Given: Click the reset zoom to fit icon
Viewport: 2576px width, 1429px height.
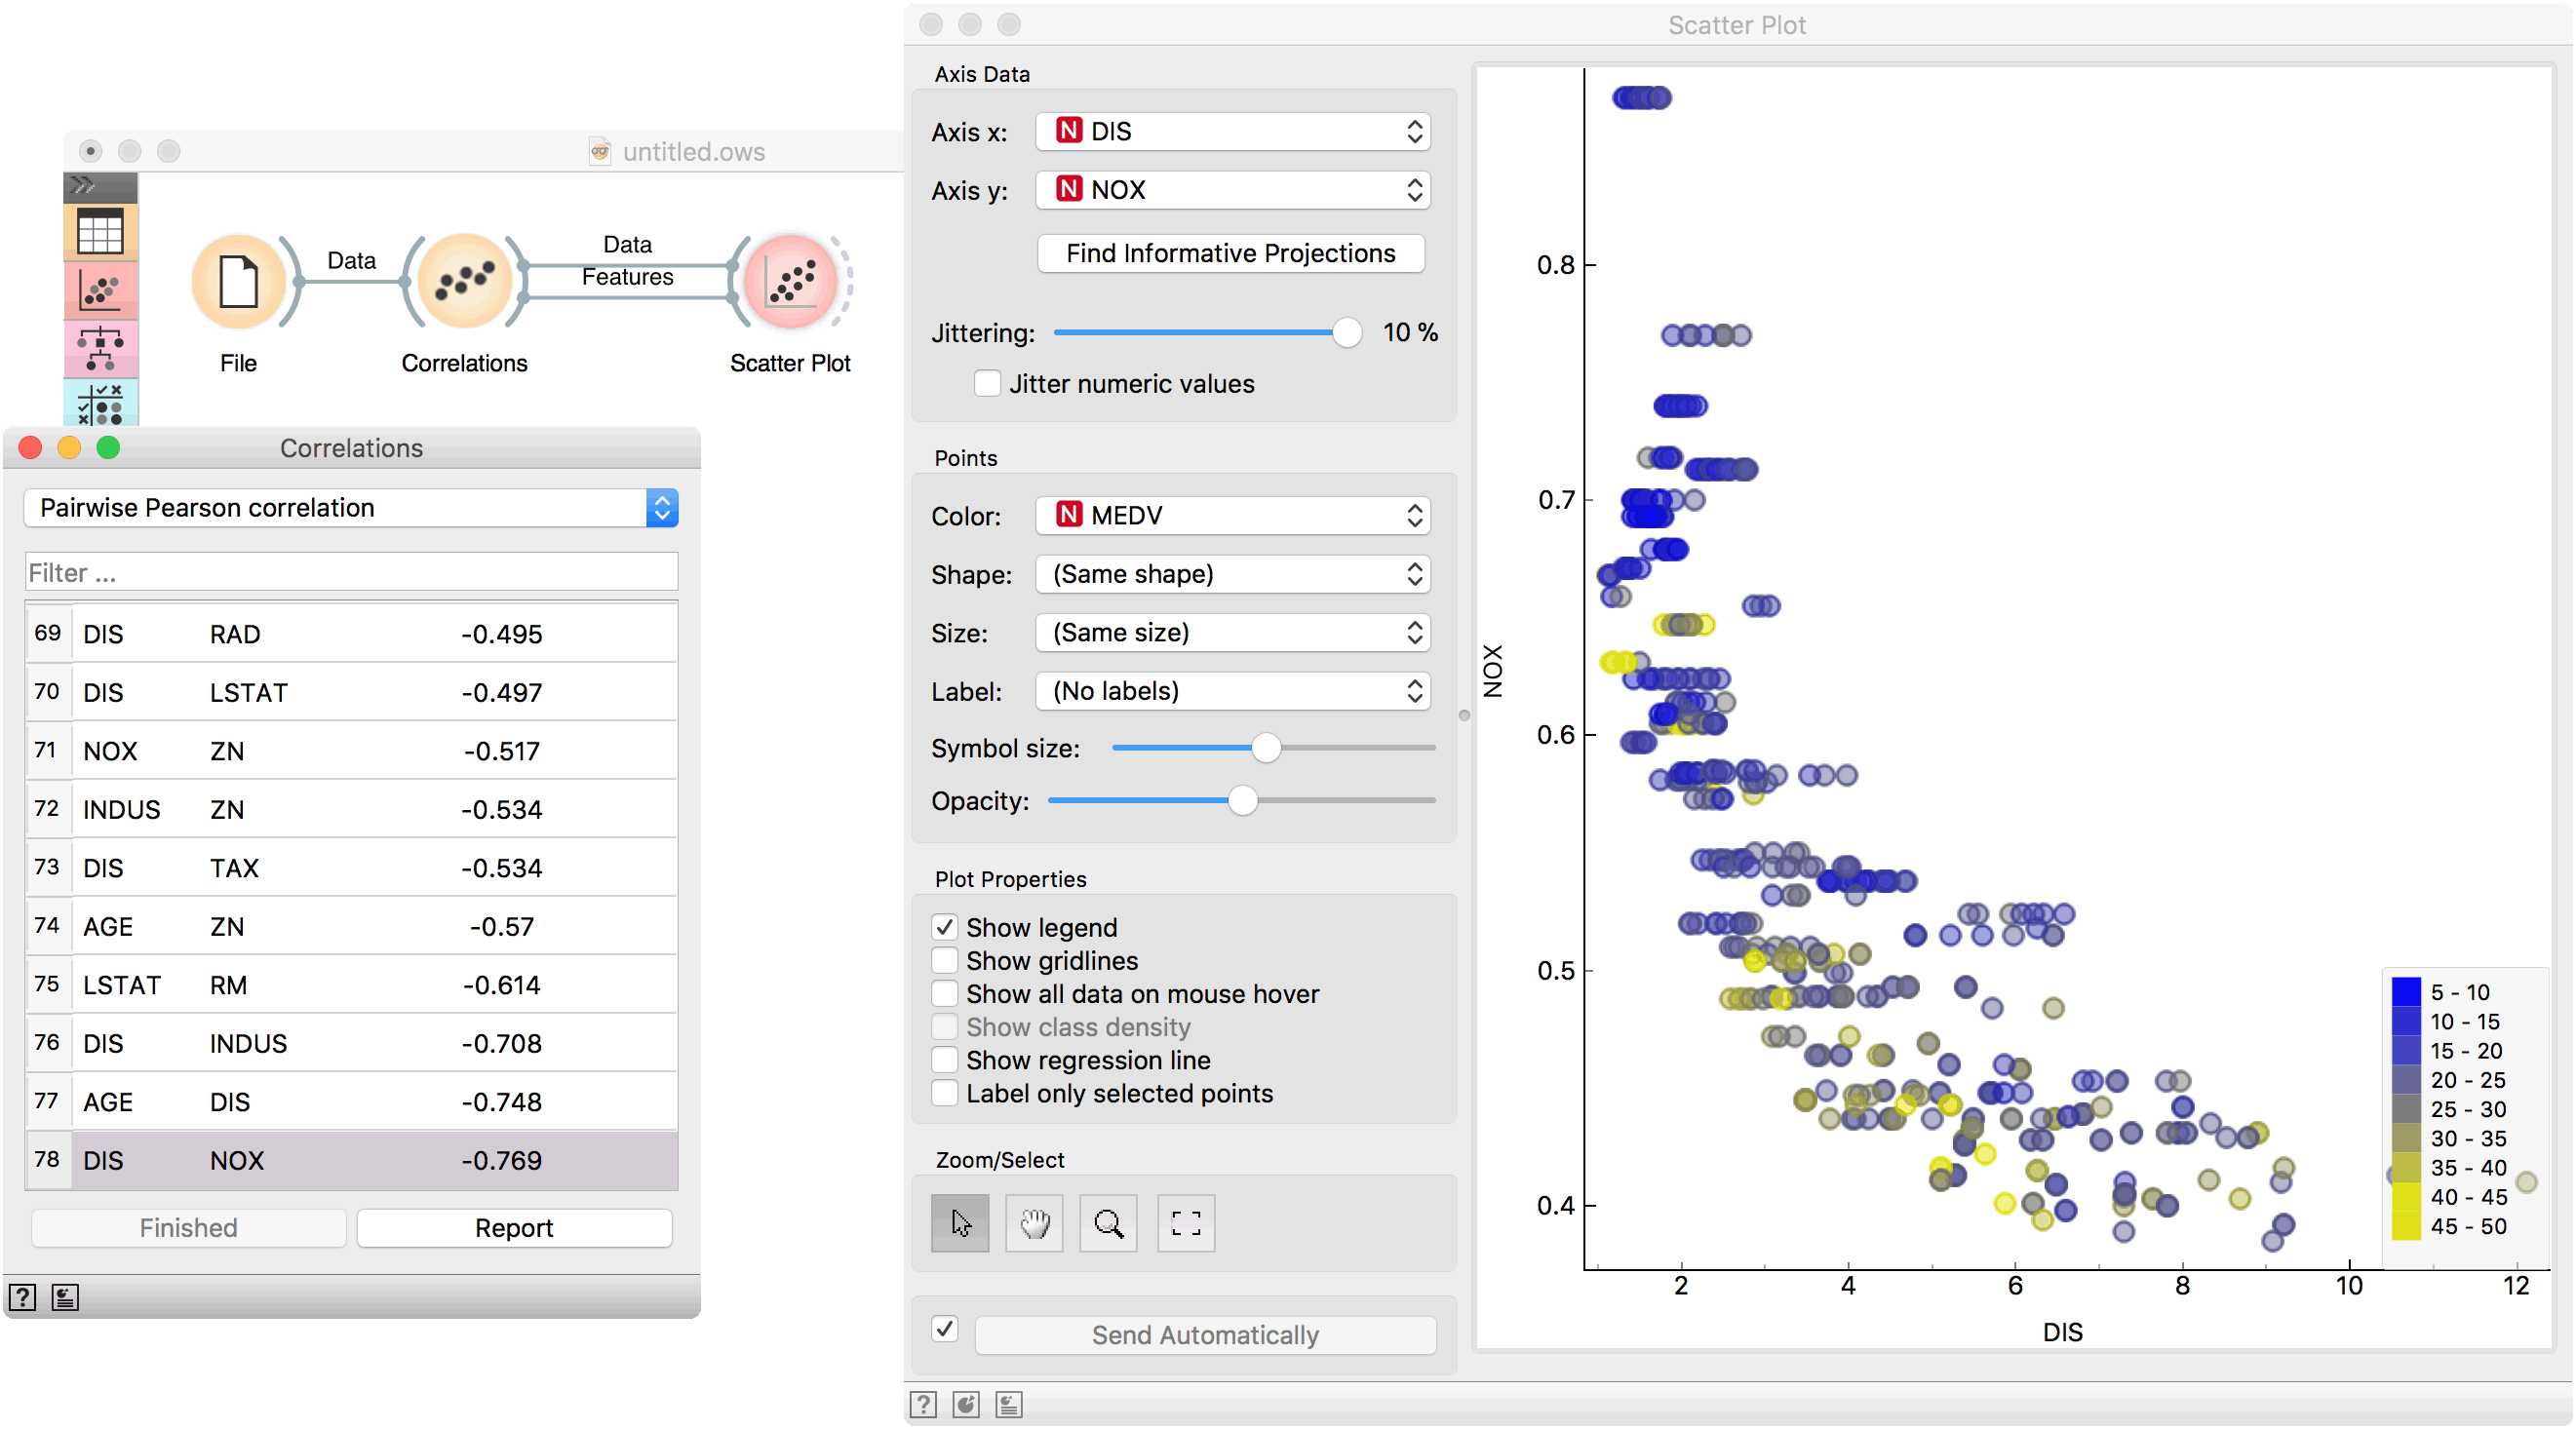Looking at the screenshot, I should coord(1185,1222).
